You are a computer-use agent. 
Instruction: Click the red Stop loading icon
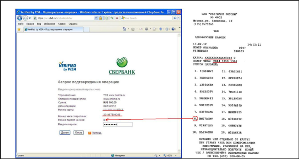coord(117,18)
